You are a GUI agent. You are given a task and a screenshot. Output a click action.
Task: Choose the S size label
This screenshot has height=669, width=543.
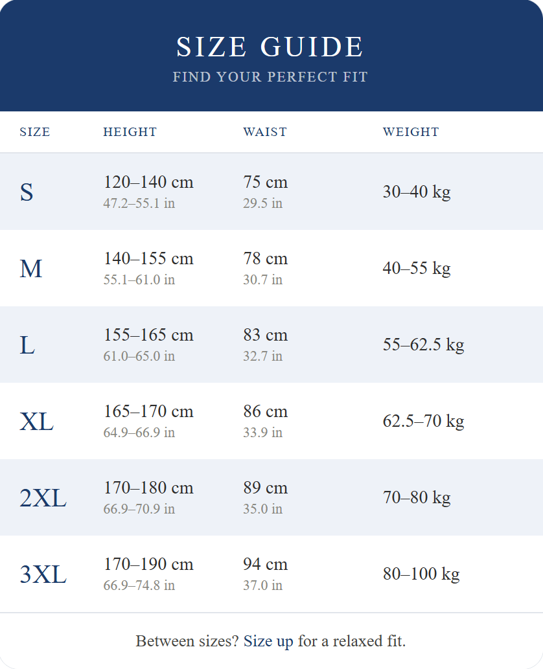point(27,192)
